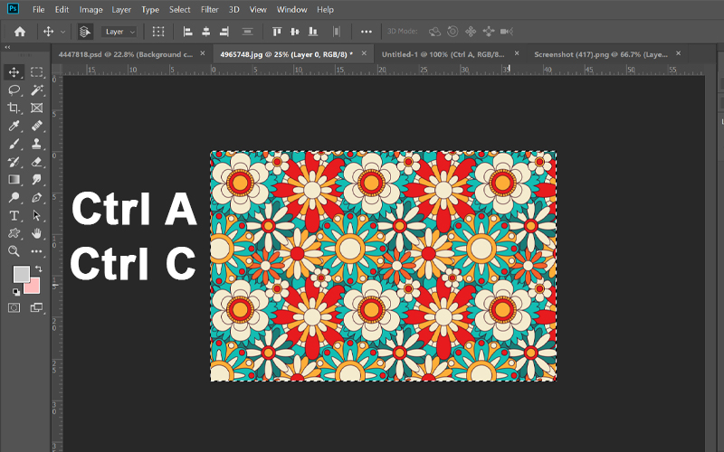Open the Help menu
The height and width of the screenshot is (452, 724).
[x=325, y=9]
